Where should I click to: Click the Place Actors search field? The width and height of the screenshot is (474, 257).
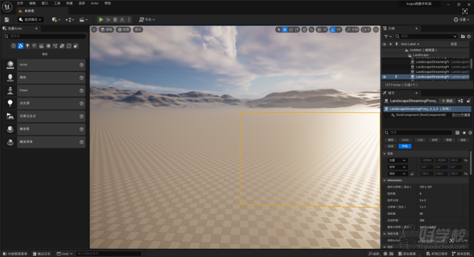44,36
